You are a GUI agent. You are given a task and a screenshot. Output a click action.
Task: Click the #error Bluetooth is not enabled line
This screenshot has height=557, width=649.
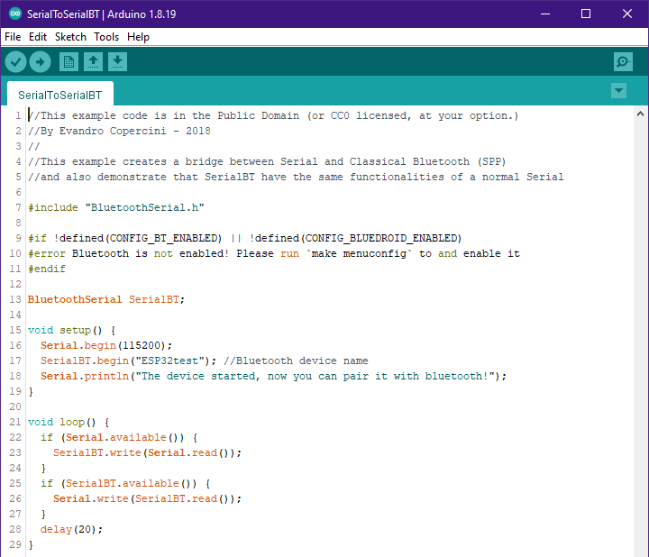[274, 253]
